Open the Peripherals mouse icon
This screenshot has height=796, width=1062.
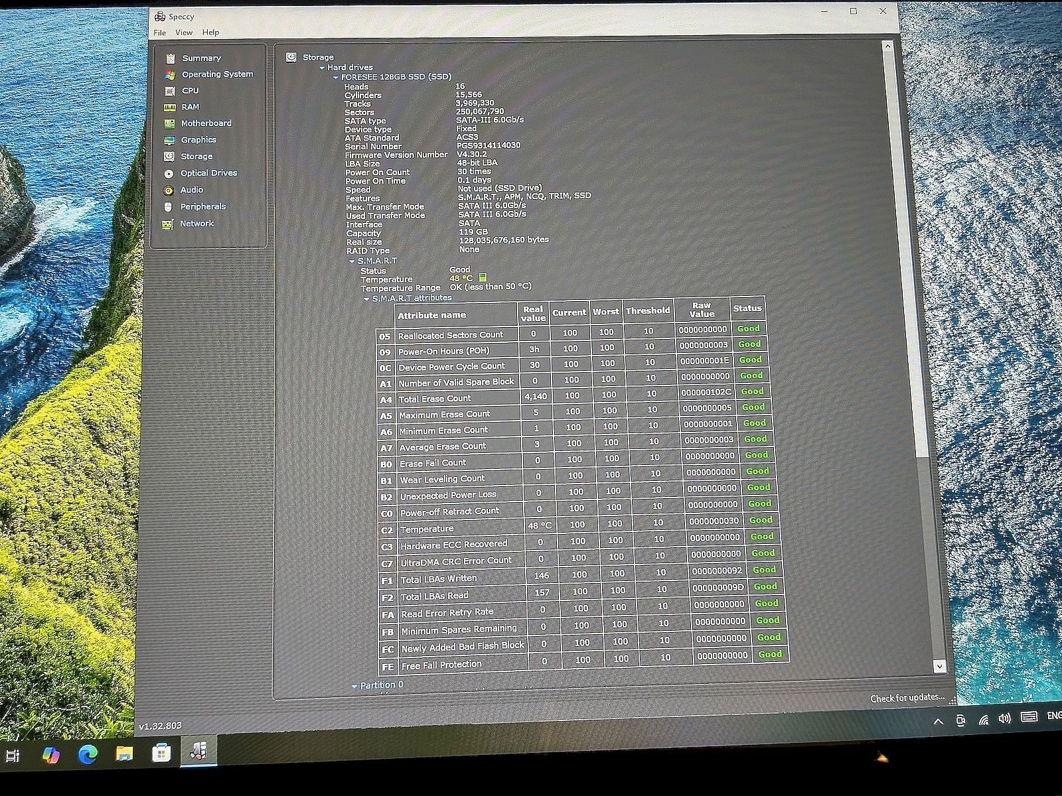click(x=168, y=207)
